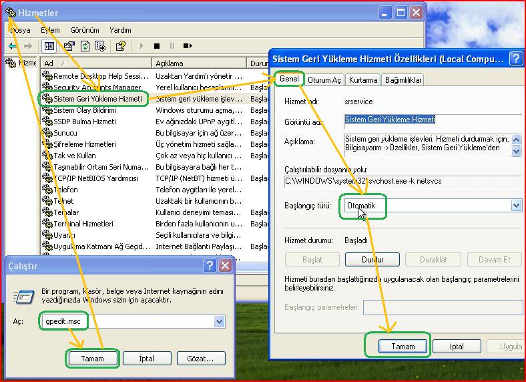Viewport: 526px width, 382px height.
Task: Select the TCP/IP NetBIOS Yardımcısı service
Action: [x=155, y=178]
